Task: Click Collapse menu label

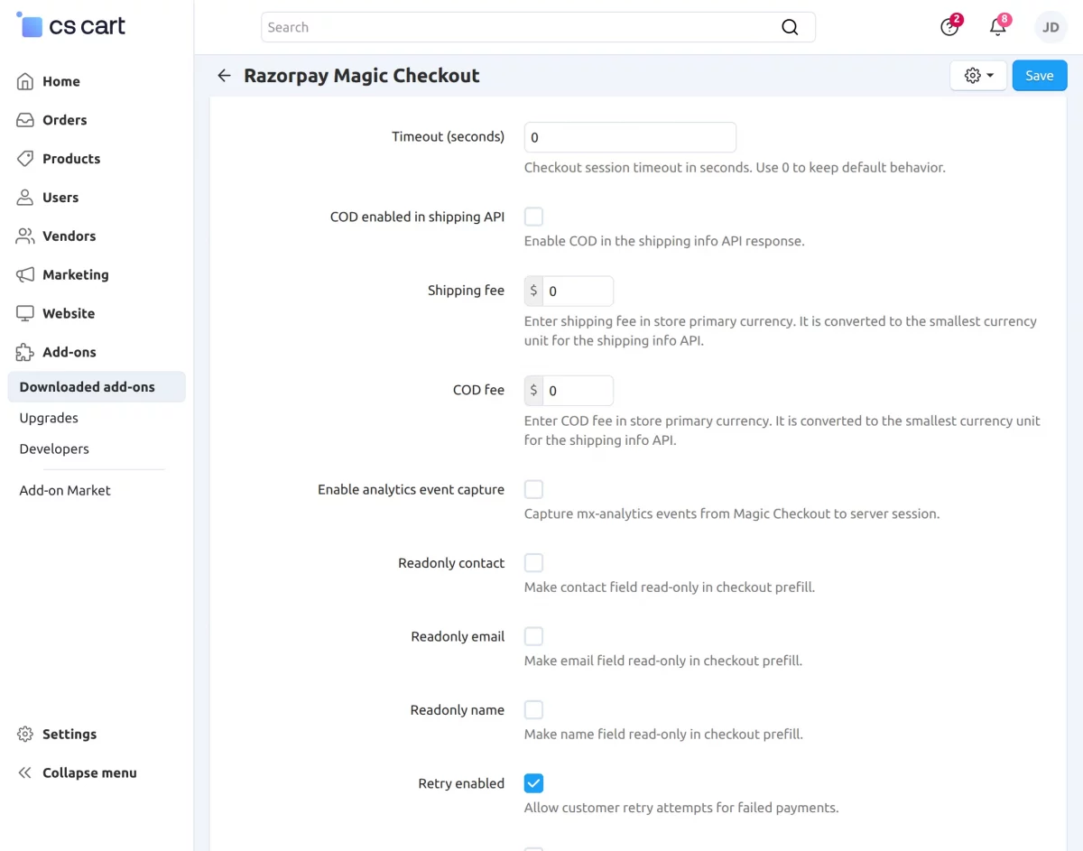Action: click(89, 773)
